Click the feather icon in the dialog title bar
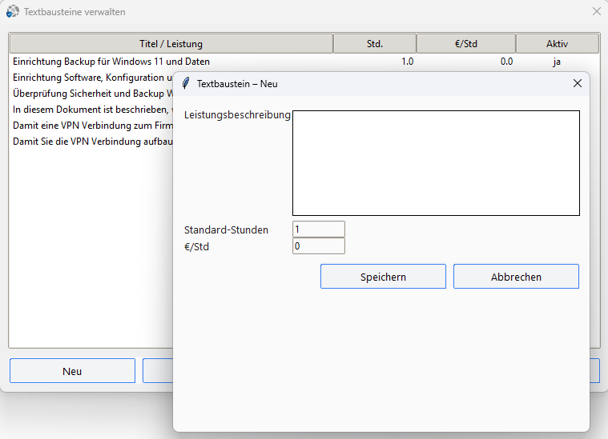Image resolution: width=608 pixels, height=439 pixels. pos(186,83)
